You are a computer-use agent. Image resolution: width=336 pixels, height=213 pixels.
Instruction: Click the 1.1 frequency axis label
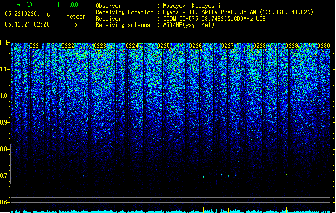[5, 69]
